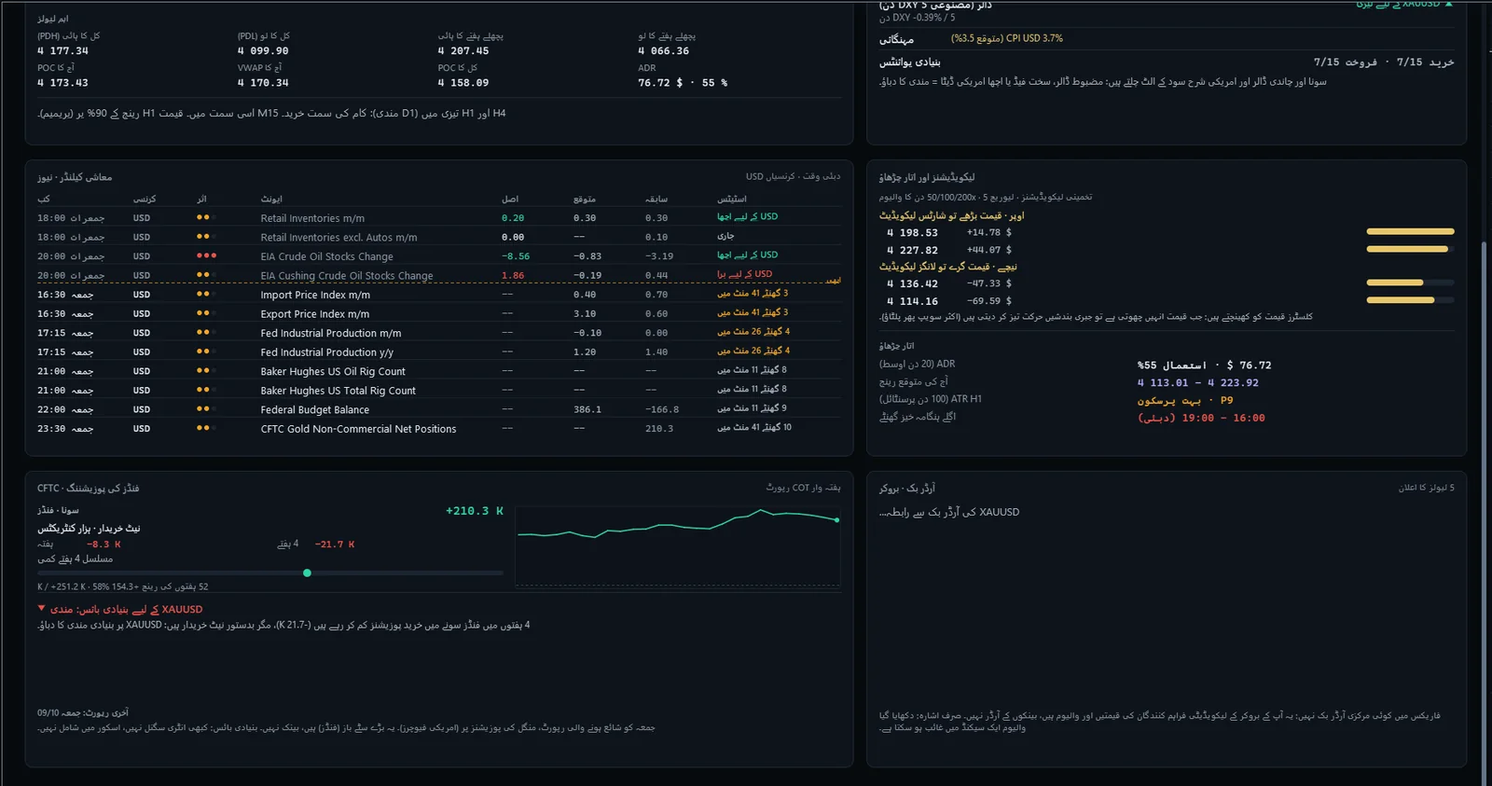Click the weekly change value -8.3 K
The height and width of the screenshot is (786, 1492).
coord(104,545)
